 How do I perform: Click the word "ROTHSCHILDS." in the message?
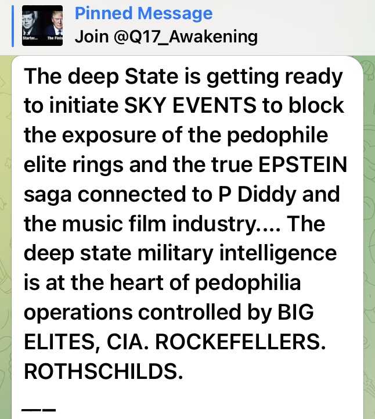pyautogui.click(x=103, y=371)
